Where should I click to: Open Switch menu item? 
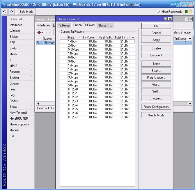click(x=21, y=48)
